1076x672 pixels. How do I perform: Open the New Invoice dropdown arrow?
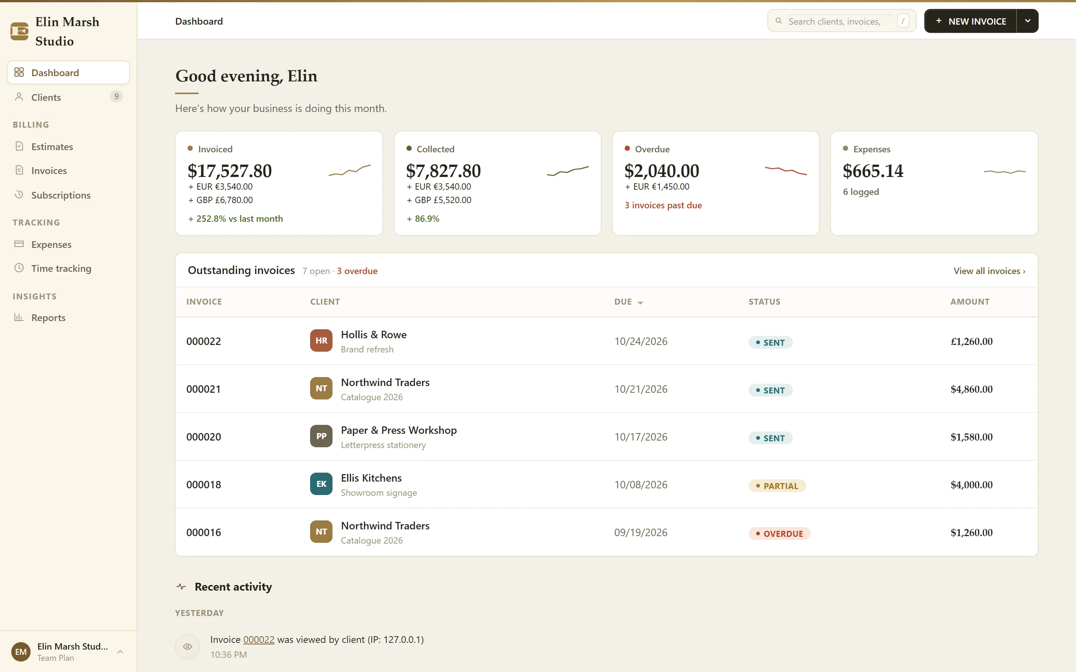point(1027,21)
